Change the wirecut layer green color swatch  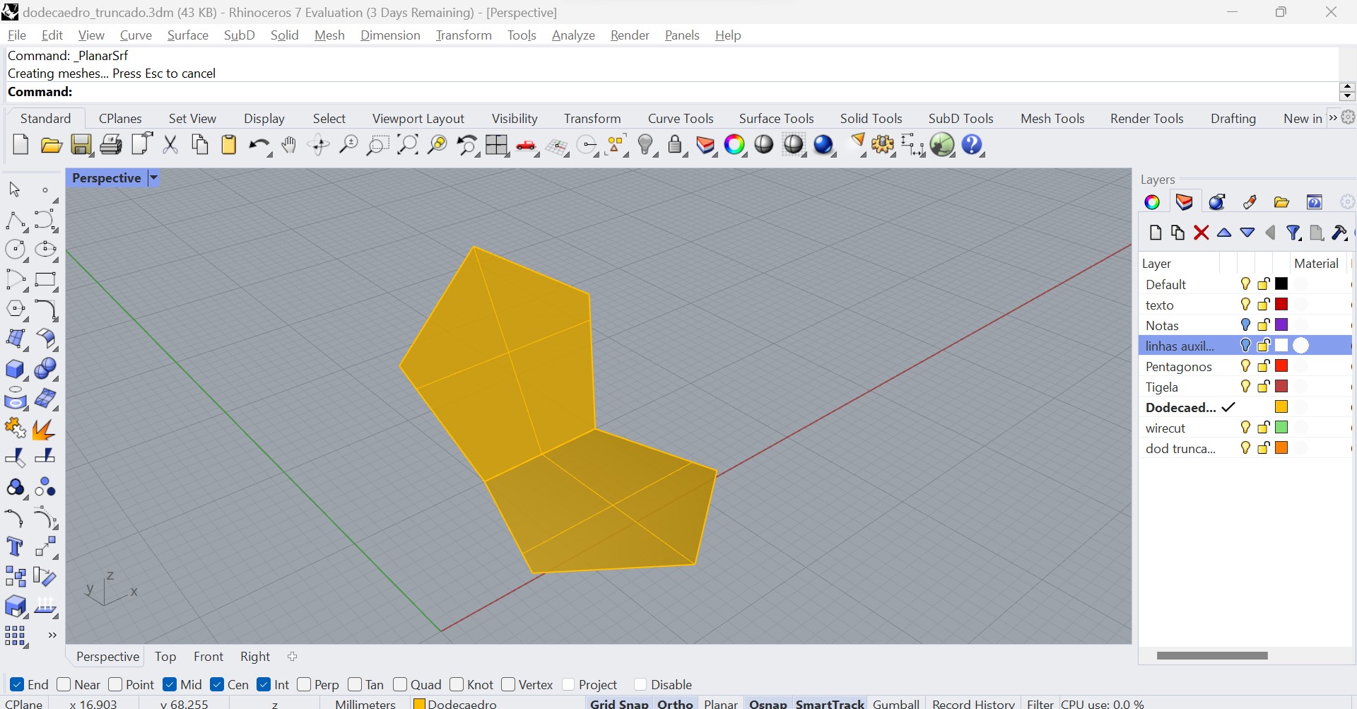point(1281,428)
